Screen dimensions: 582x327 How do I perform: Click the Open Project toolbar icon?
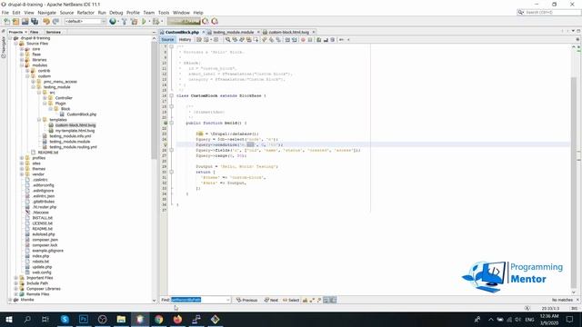[25, 22]
